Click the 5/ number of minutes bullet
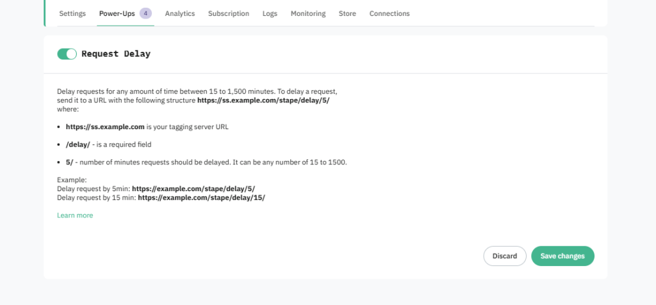 click(206, 162)
